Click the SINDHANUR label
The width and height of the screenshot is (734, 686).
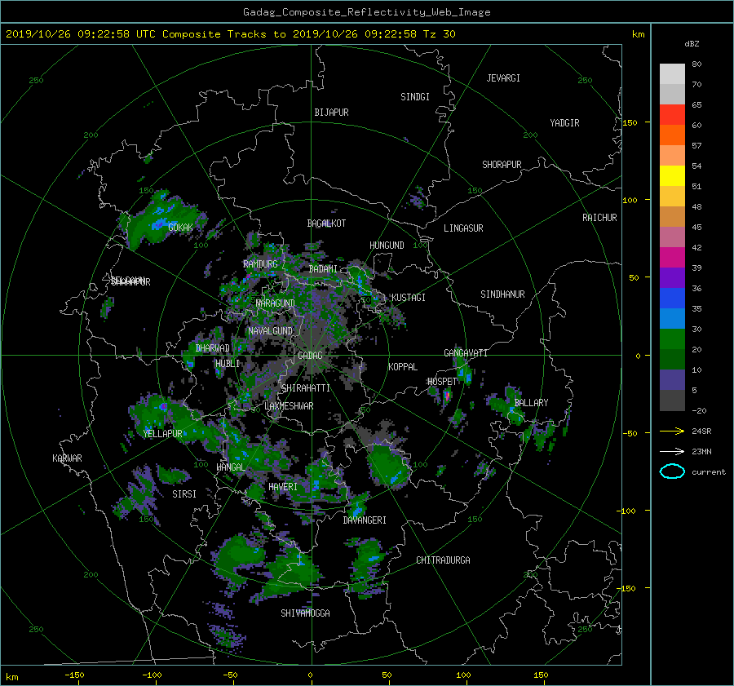click(x=502, y=294)
